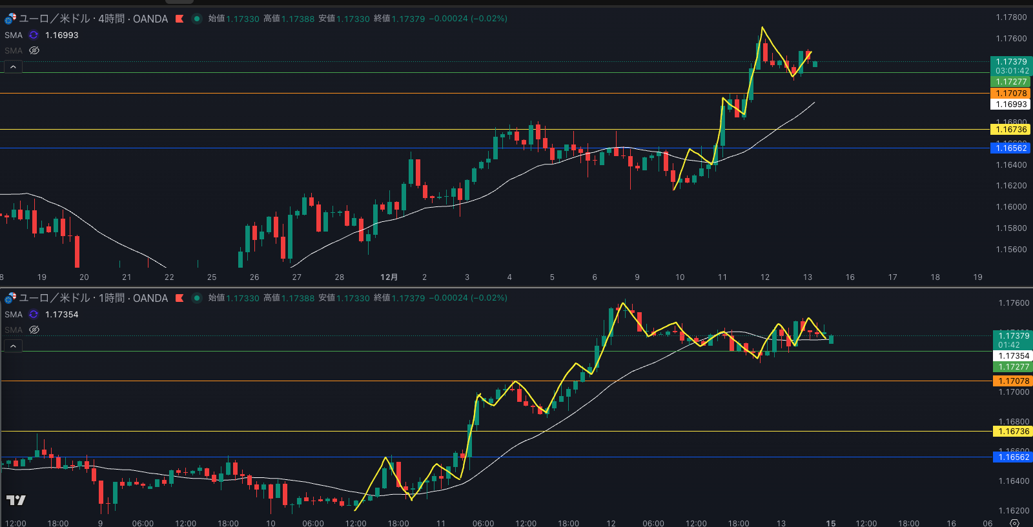
Task: Click the green market status dot on 4時間 chart
Action: 197,19
